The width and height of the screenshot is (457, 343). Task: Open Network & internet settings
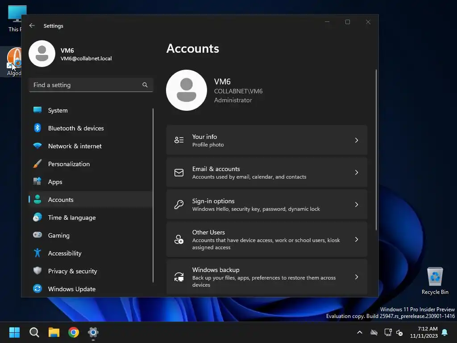point(91,146)
